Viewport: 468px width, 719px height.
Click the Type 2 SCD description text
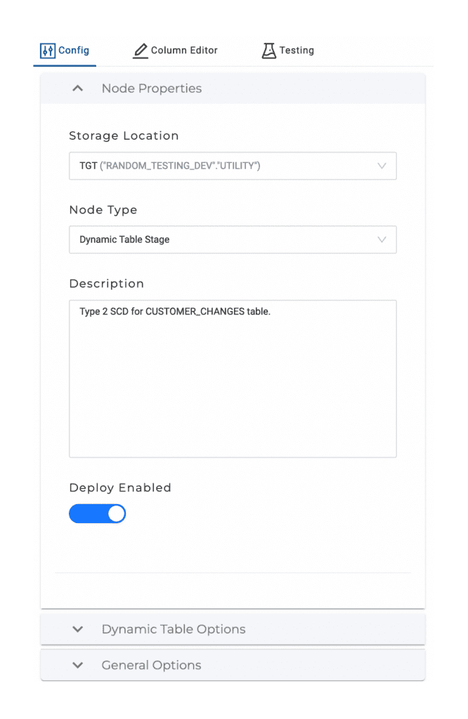[x=175, y=312]
